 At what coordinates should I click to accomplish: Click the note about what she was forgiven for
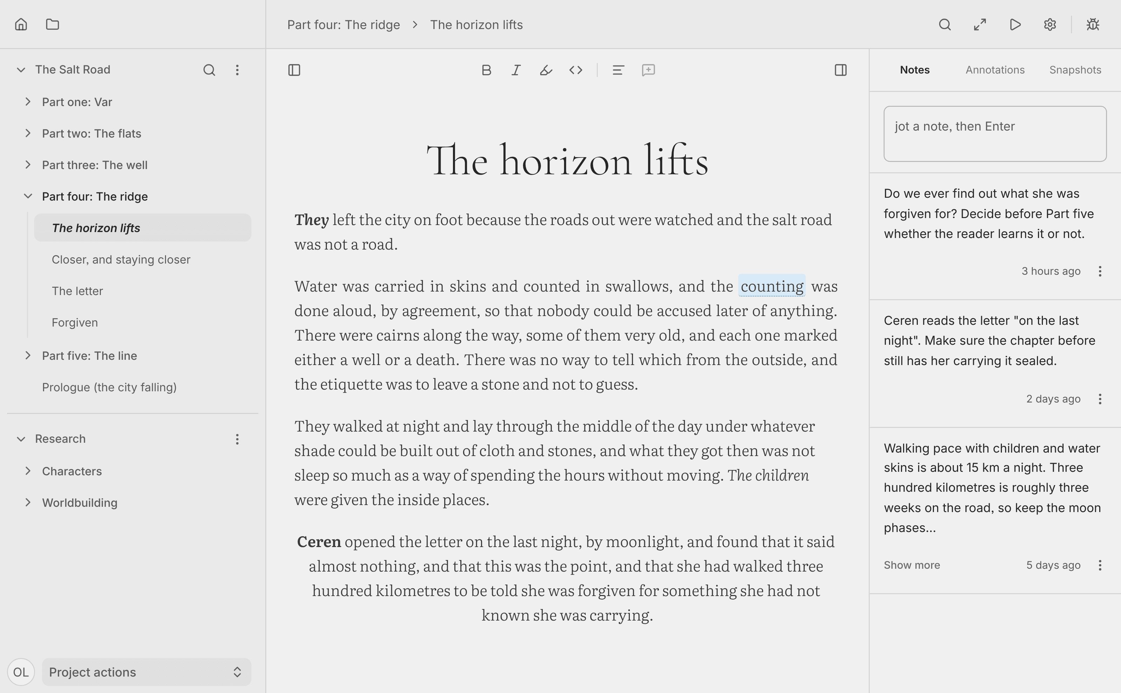tap(989, 213)
